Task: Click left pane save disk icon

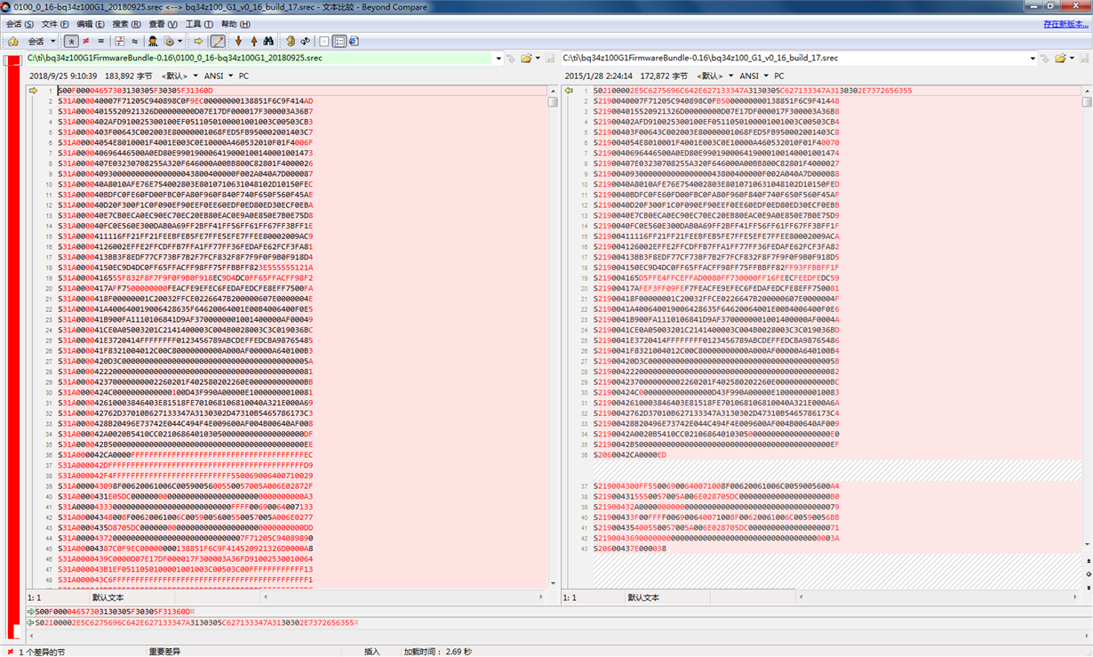Action: click(x=550, y=59)
